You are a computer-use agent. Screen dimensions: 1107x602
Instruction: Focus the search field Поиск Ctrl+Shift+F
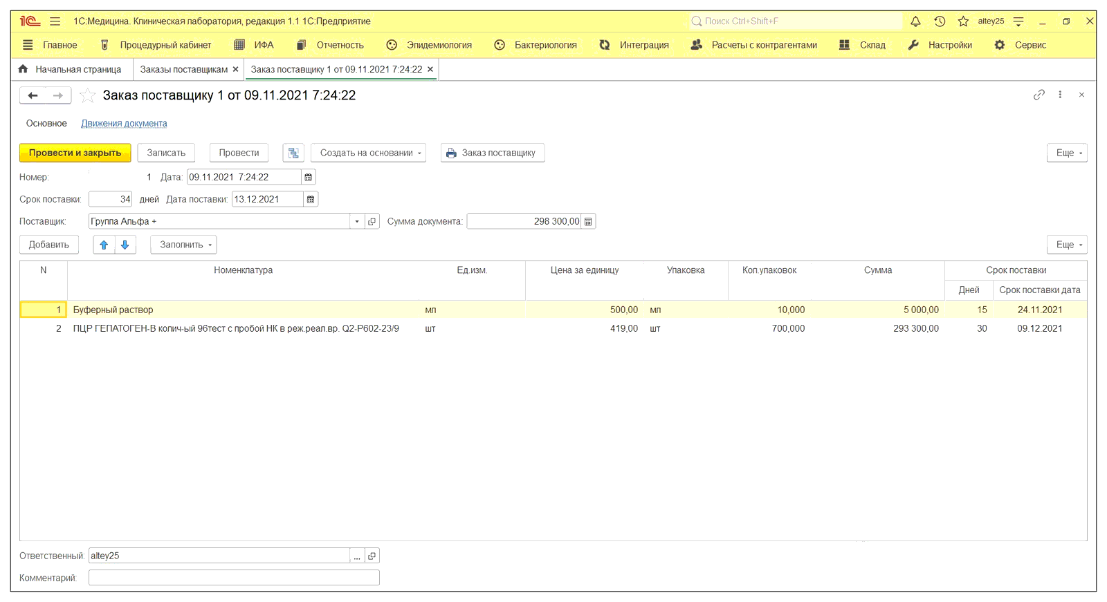[x=796, y=21]
